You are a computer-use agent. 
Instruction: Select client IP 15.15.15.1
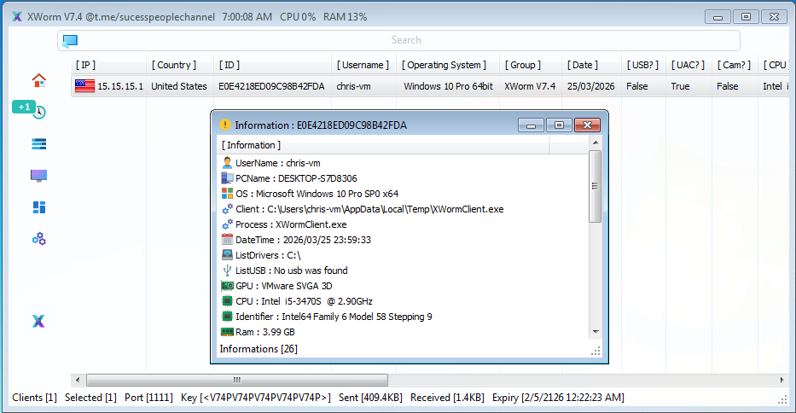[120, 86]
